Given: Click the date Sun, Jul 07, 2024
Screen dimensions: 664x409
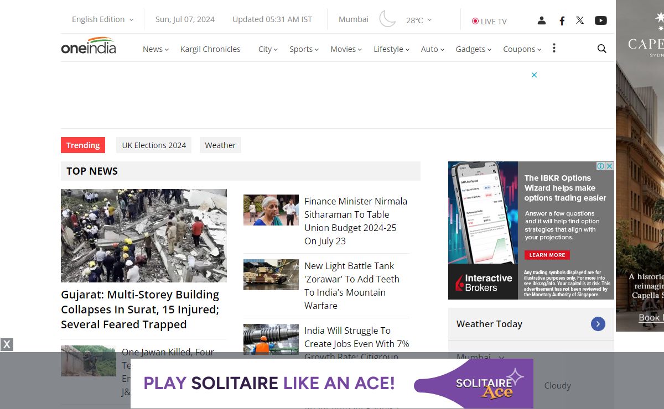Looking at the screenshot, I should pos(185,19).
